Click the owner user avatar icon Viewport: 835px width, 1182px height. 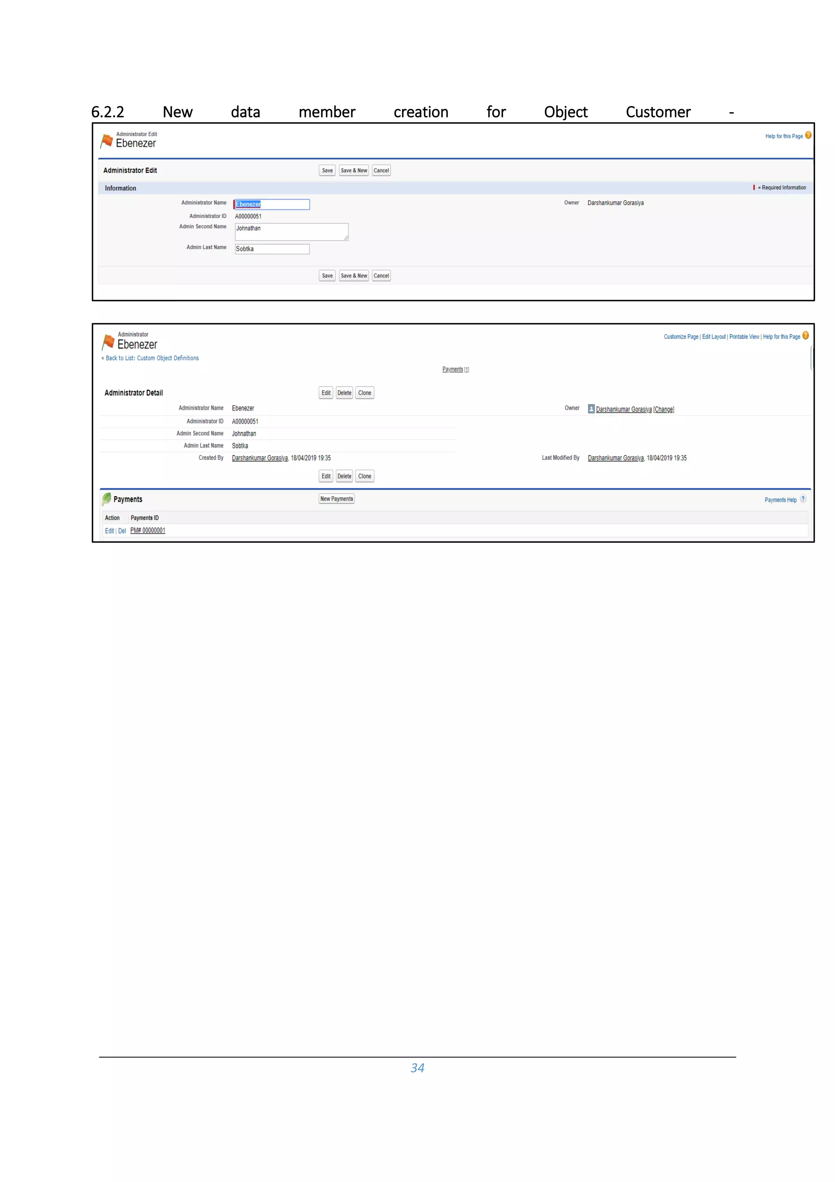[591, 409]
